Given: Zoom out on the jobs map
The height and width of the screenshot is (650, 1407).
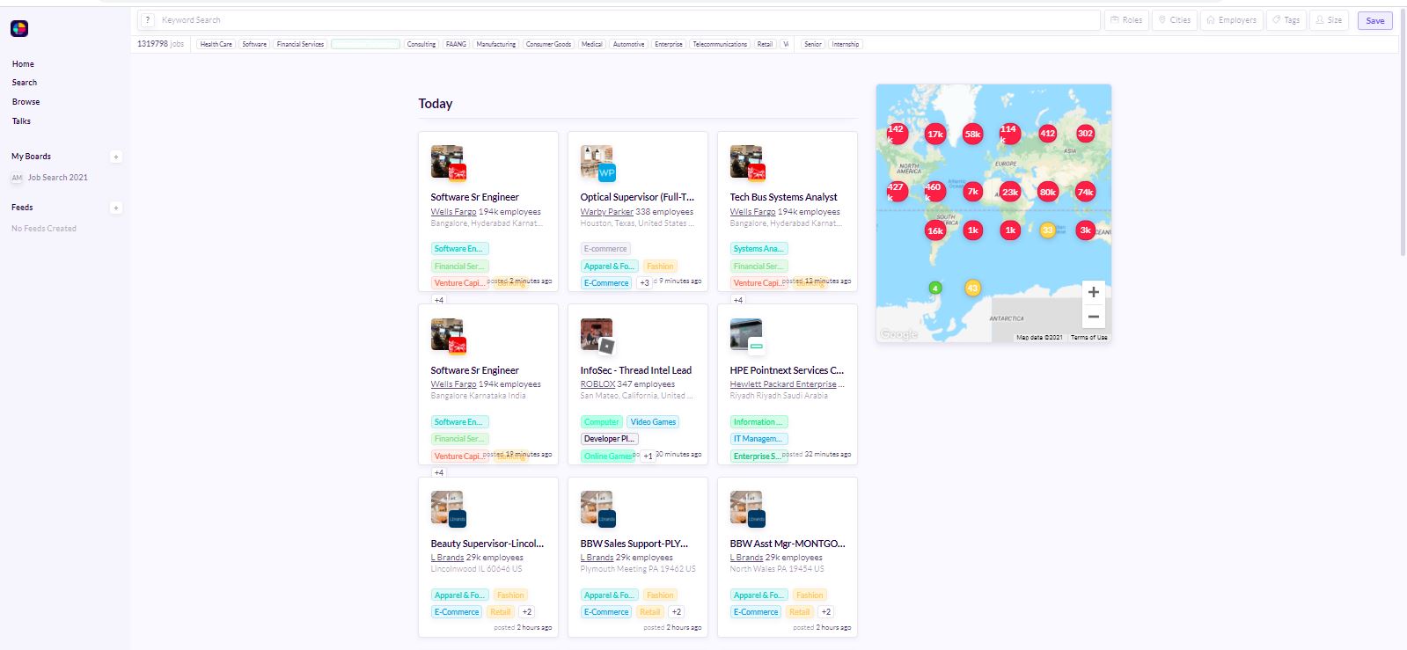Looking at the screenshot, I should pos(1093,317).
